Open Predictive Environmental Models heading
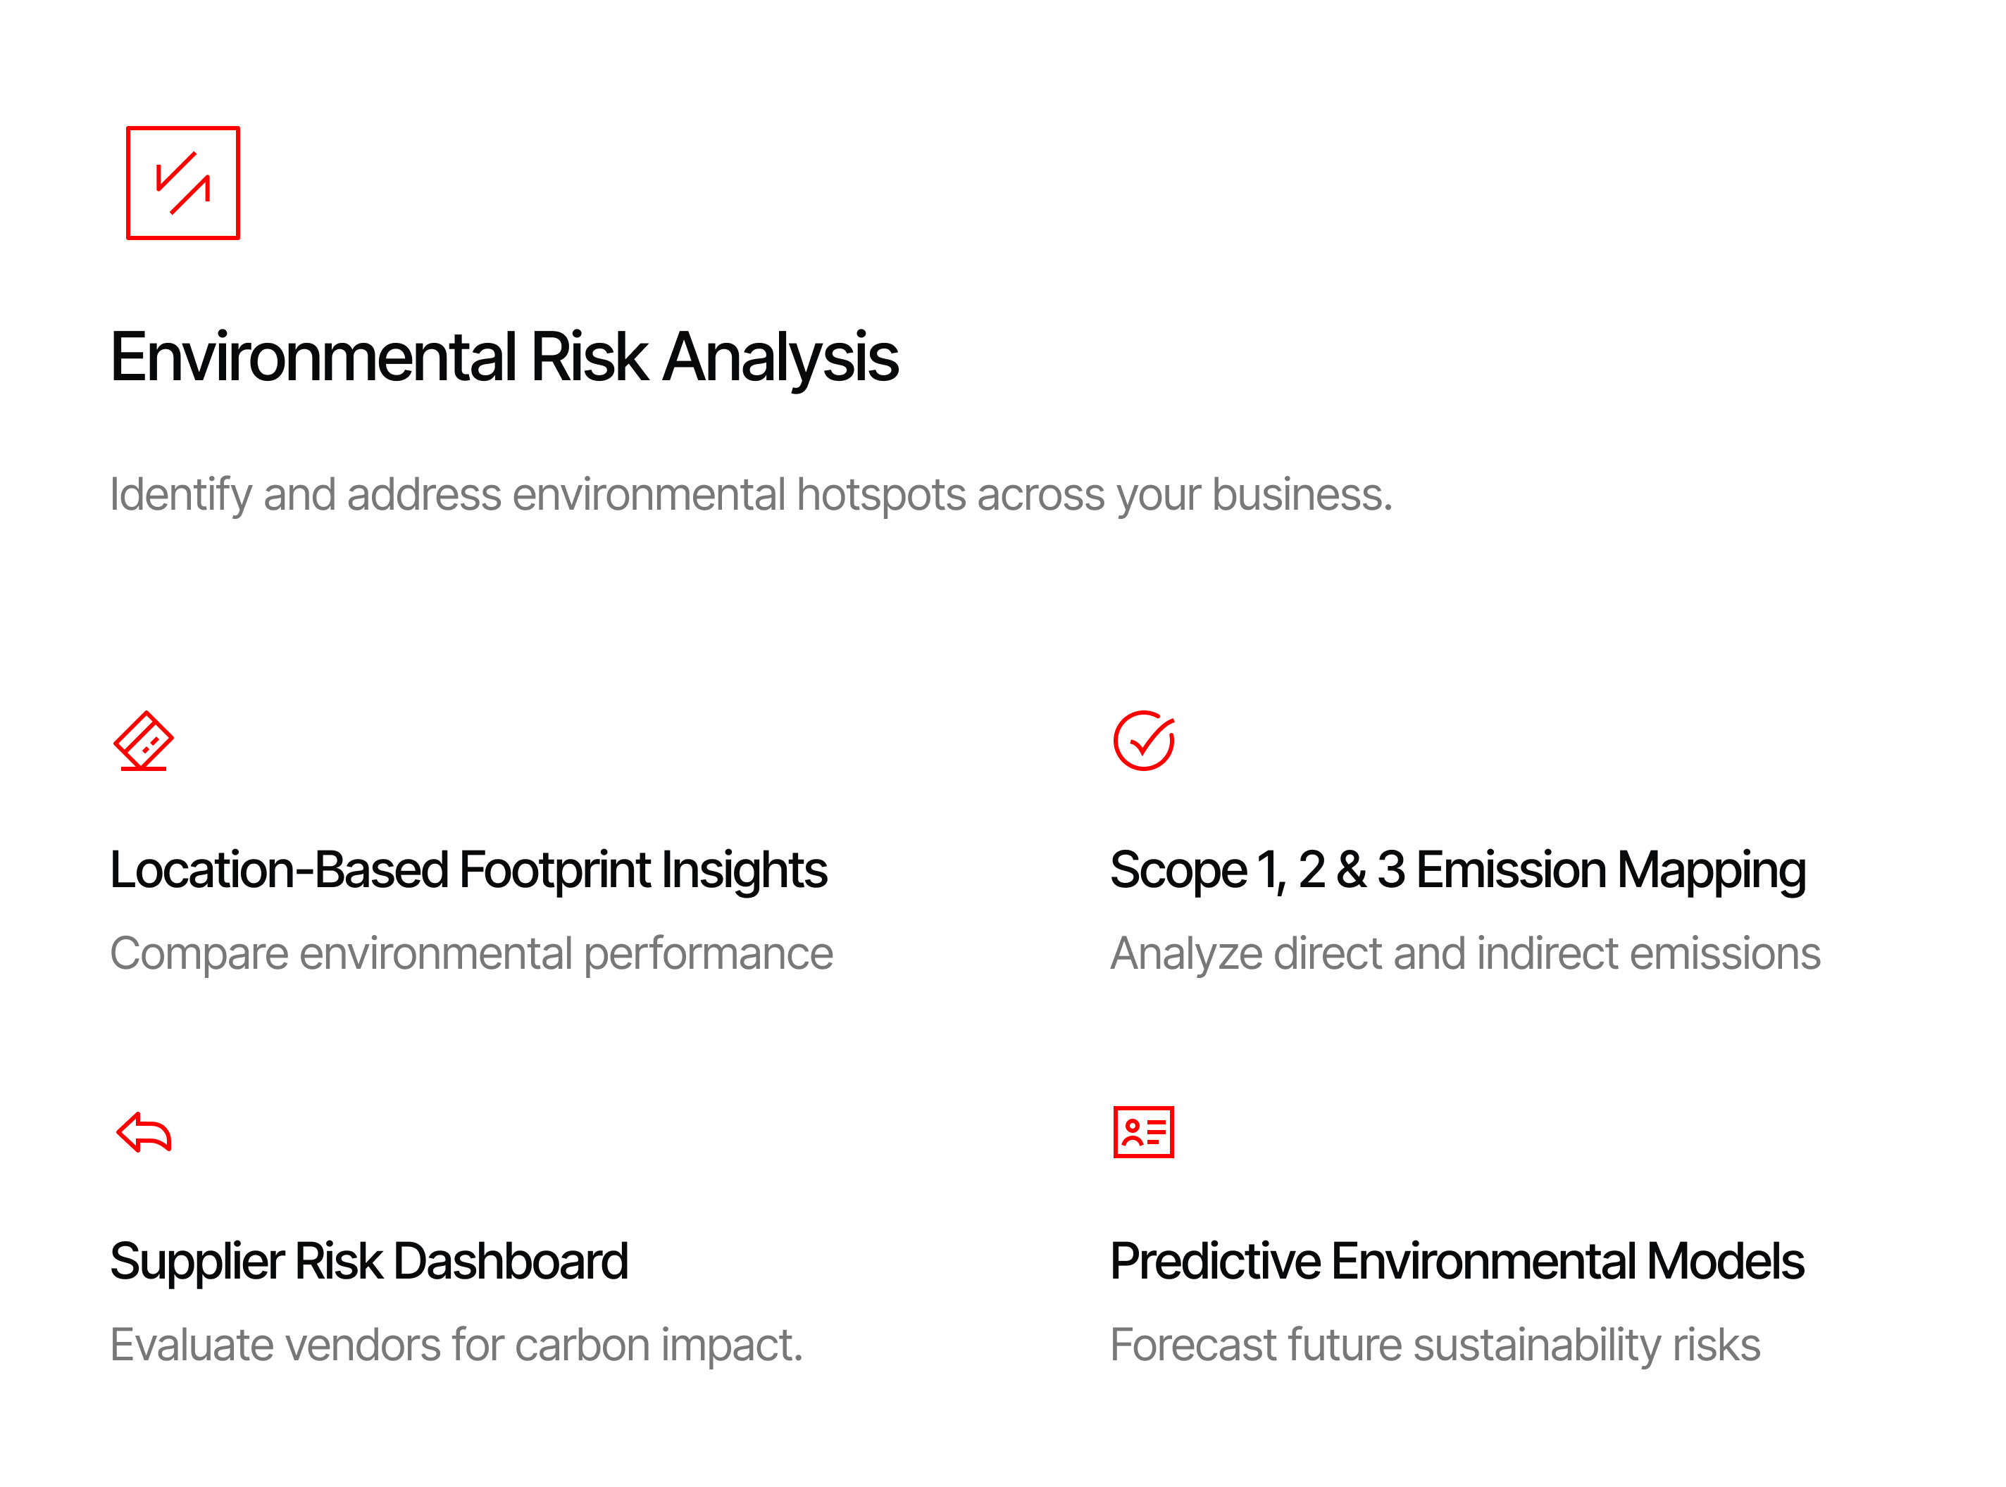Screen dimensions: 2006x1487 click(x=1457, y=1261)
